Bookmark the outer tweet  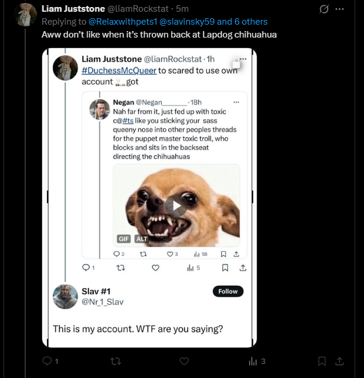[x=322, y=361]
